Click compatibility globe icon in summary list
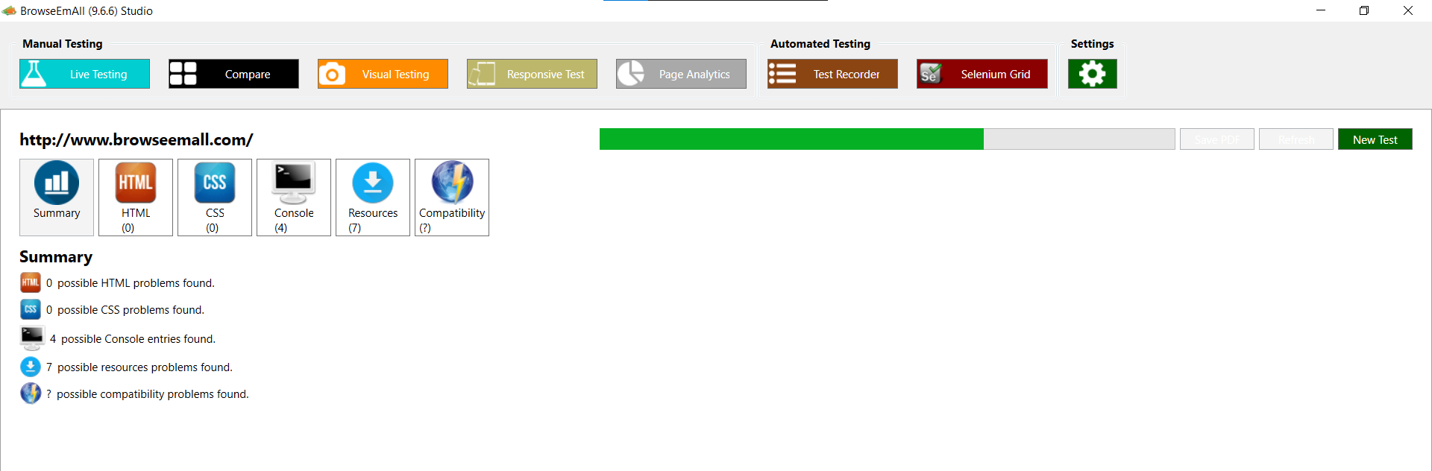 pyautogui.click(x=31, y=393)
